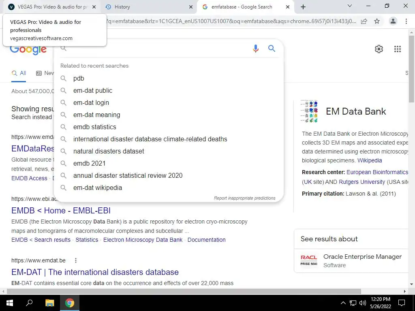Image resolution: width=415 pixels, height=311 pixels.
Task: Bookmark this page with star icon
Action: tap(377, 21)
